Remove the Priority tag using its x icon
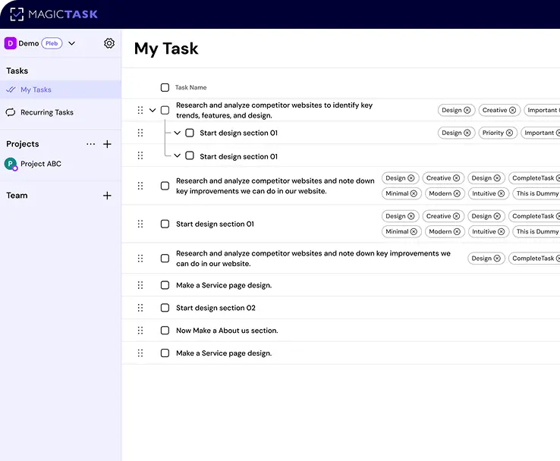This screenshot has width=560, height=461. (x=509, y=133)
